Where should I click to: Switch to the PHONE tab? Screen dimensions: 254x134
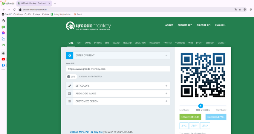click(x=98, y=43)
